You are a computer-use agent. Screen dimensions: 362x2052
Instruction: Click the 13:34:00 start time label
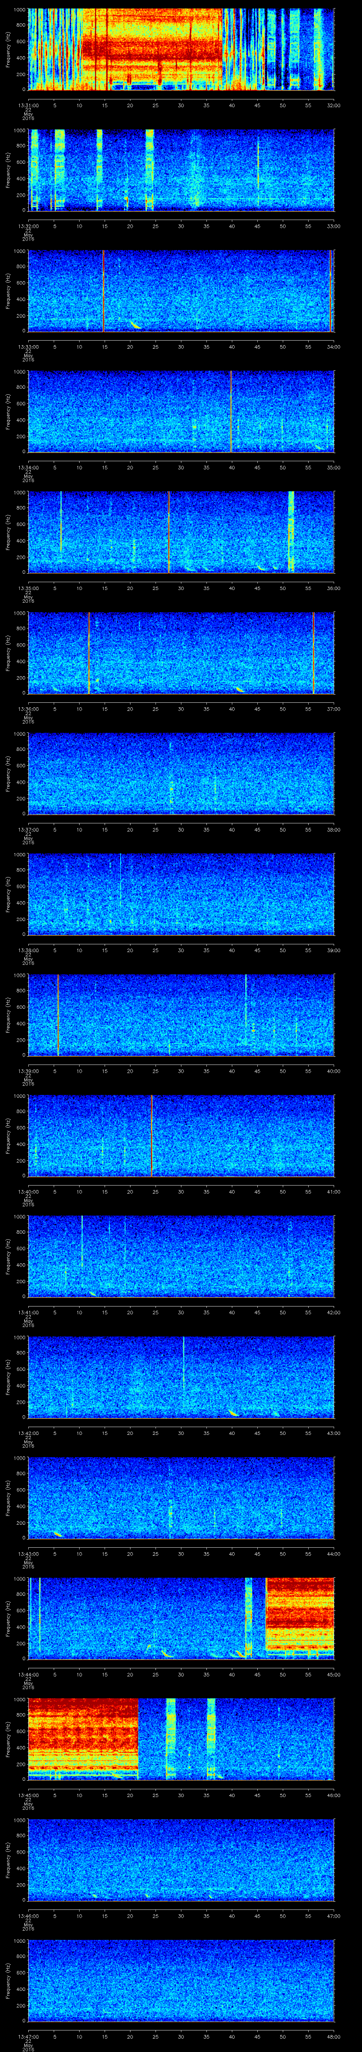pyautogui.click(x=28, y=468)
